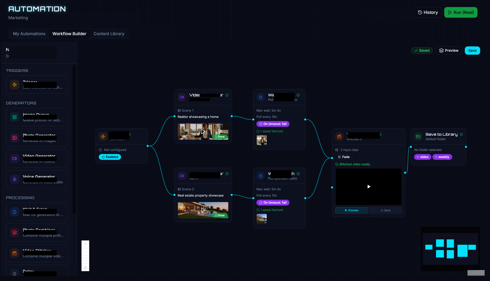Click the canvas minimap

(x=450, y=249)
